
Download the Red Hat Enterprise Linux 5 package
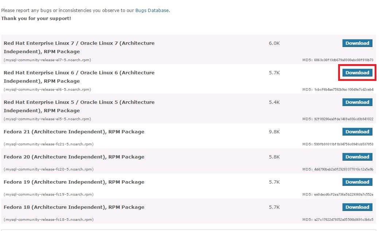pyautogui.click(x=357, y=102)
